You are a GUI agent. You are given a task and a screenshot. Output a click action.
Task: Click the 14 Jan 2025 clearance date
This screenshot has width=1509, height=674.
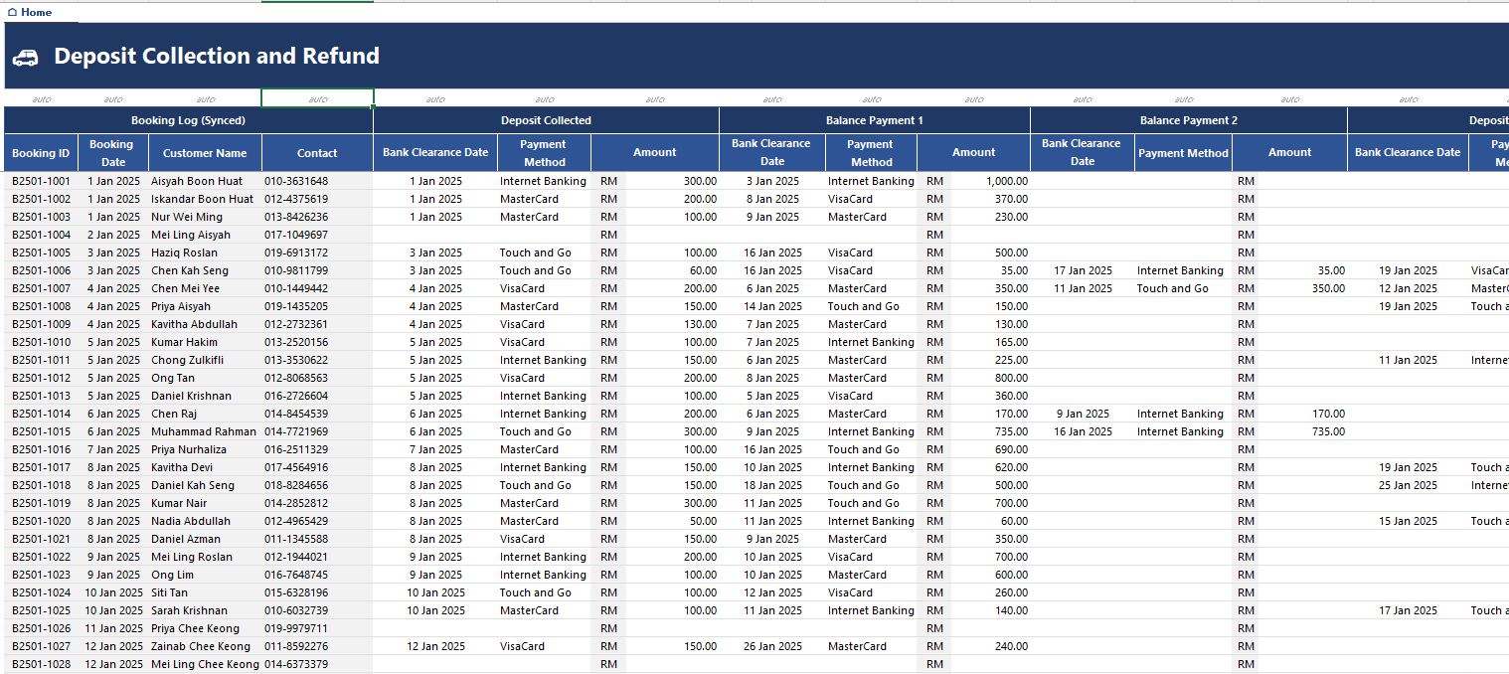coord(772,306)
